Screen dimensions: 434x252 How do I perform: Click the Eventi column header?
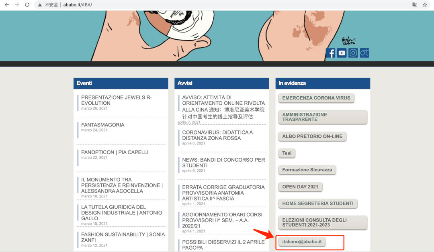[x=121, y=83]
